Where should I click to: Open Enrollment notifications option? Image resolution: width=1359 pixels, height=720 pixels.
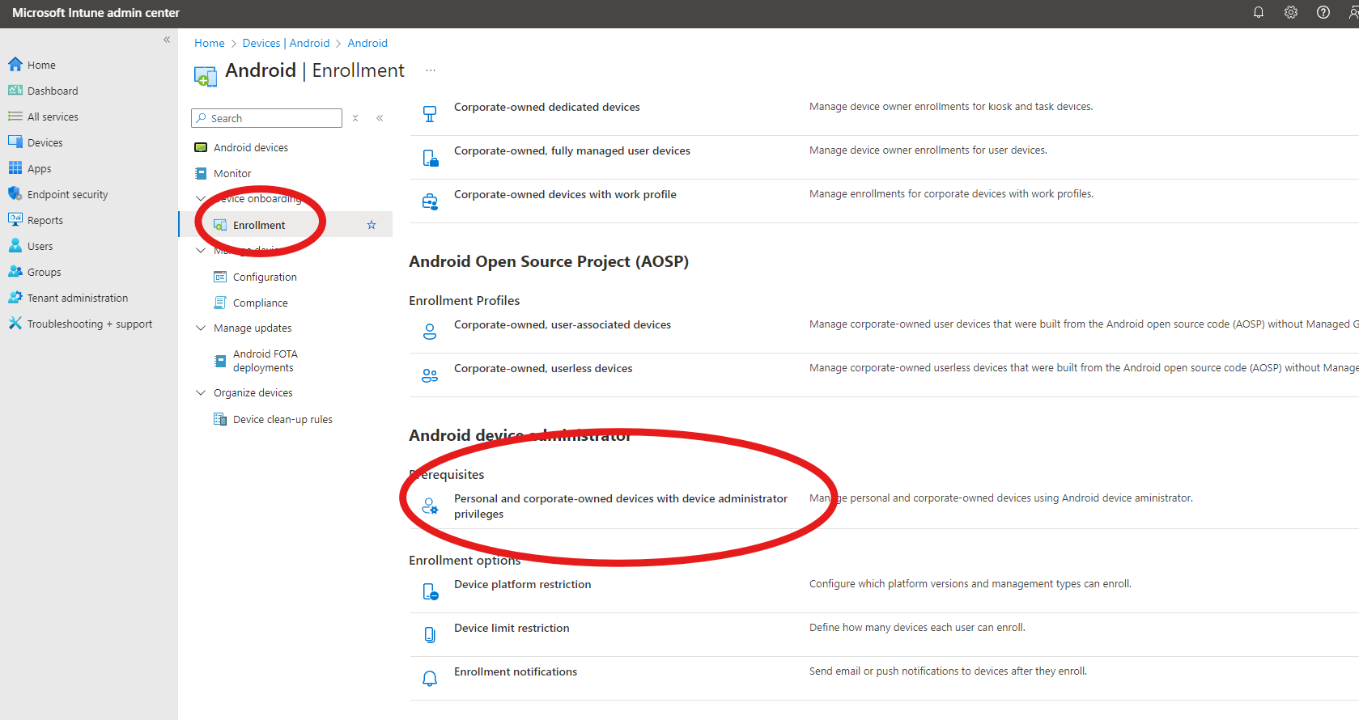(516, 671)
